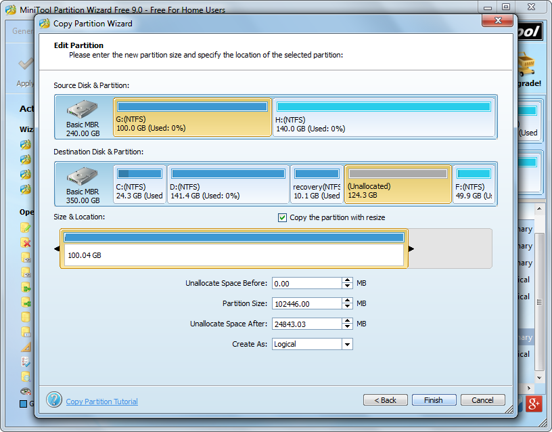Select the recovery(NTFS) 10.1 GB partition
The image size is (552, 432).
(x=317, y=184)
